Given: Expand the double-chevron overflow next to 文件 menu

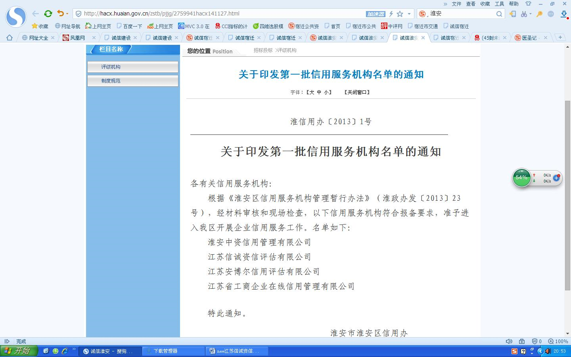Looking at the screenshot, I should [x=445, y=4].
